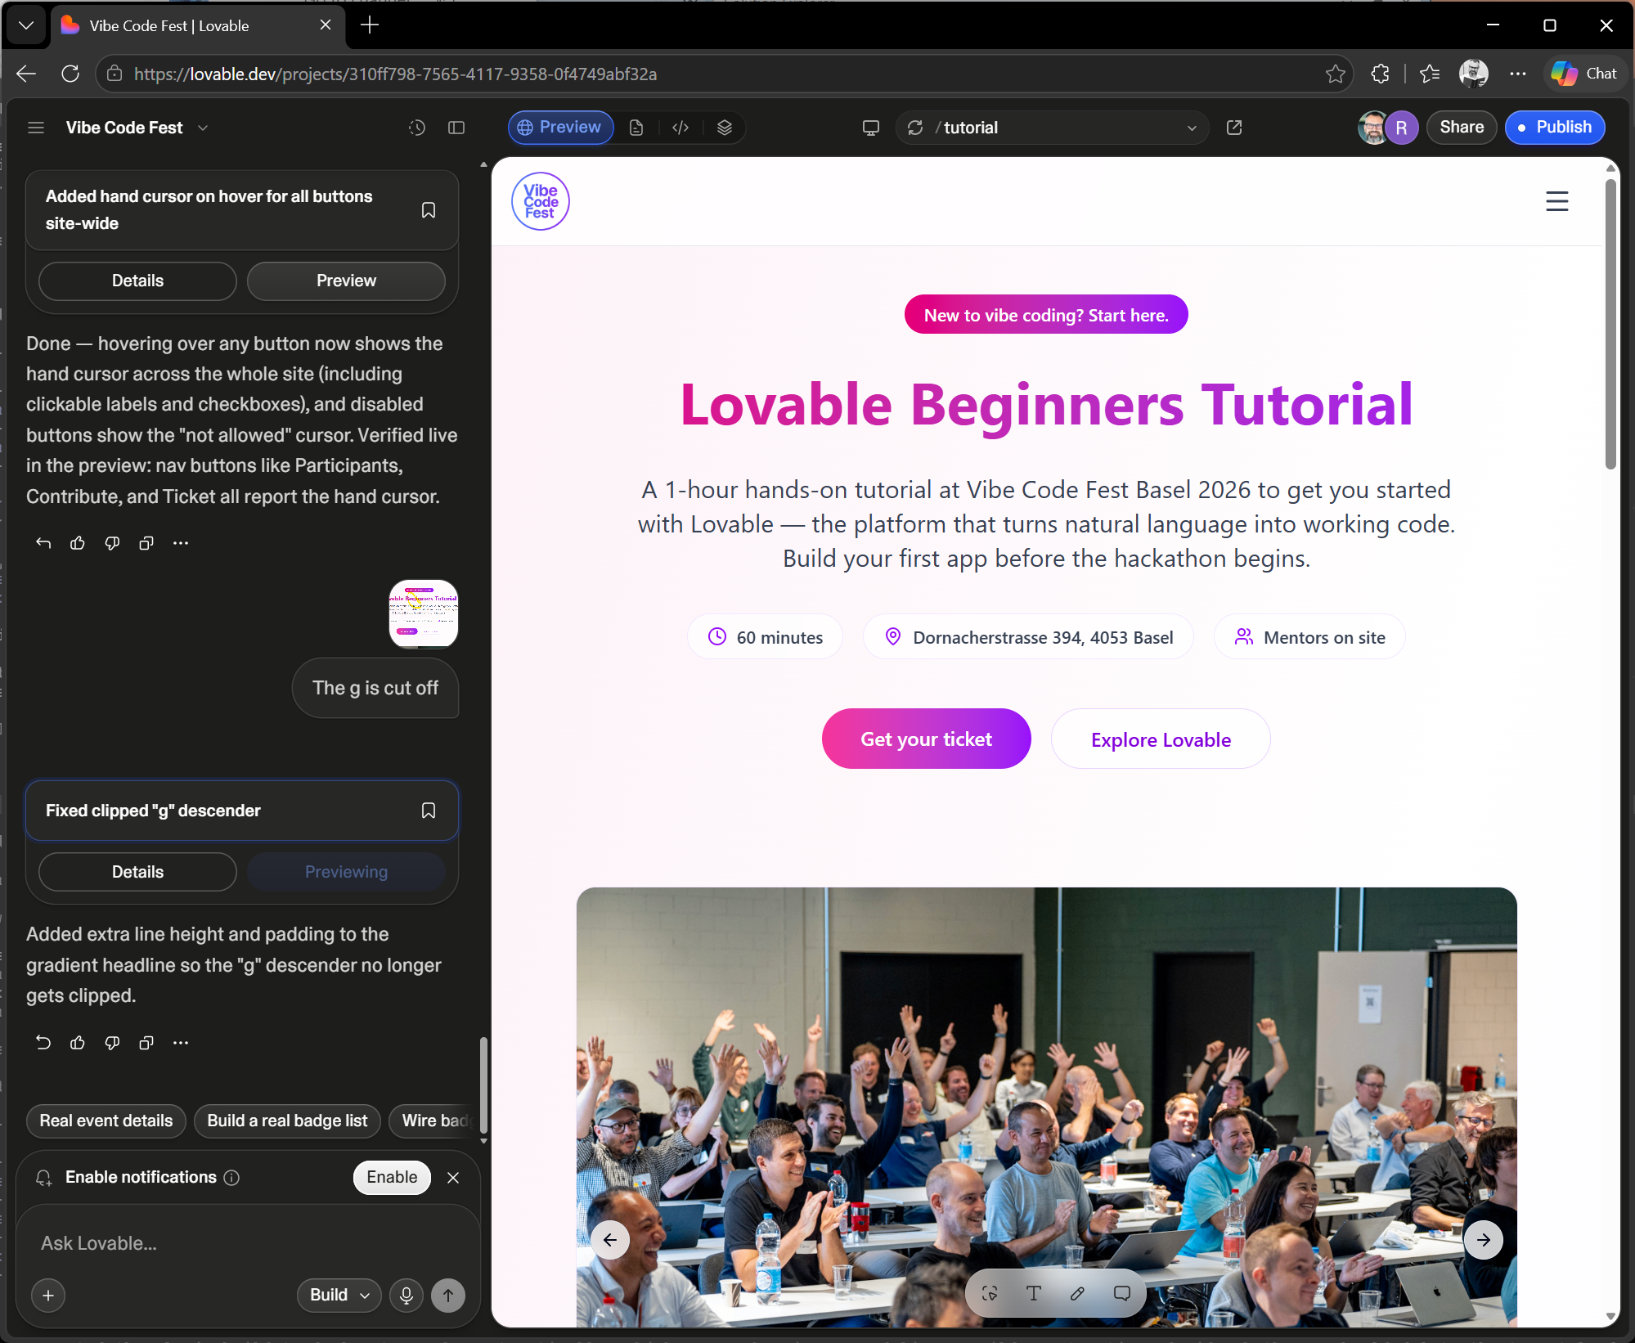Select the Build a real badge list suggestion
Image resolution: width=1635 pixels, height=1343 pixels.
(287, 1121)
